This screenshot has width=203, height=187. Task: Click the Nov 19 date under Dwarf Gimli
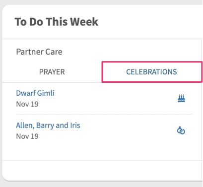(27, 104)
